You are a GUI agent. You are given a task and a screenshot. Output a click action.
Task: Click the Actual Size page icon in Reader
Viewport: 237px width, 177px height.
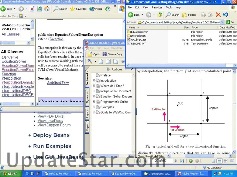[101, 61]
